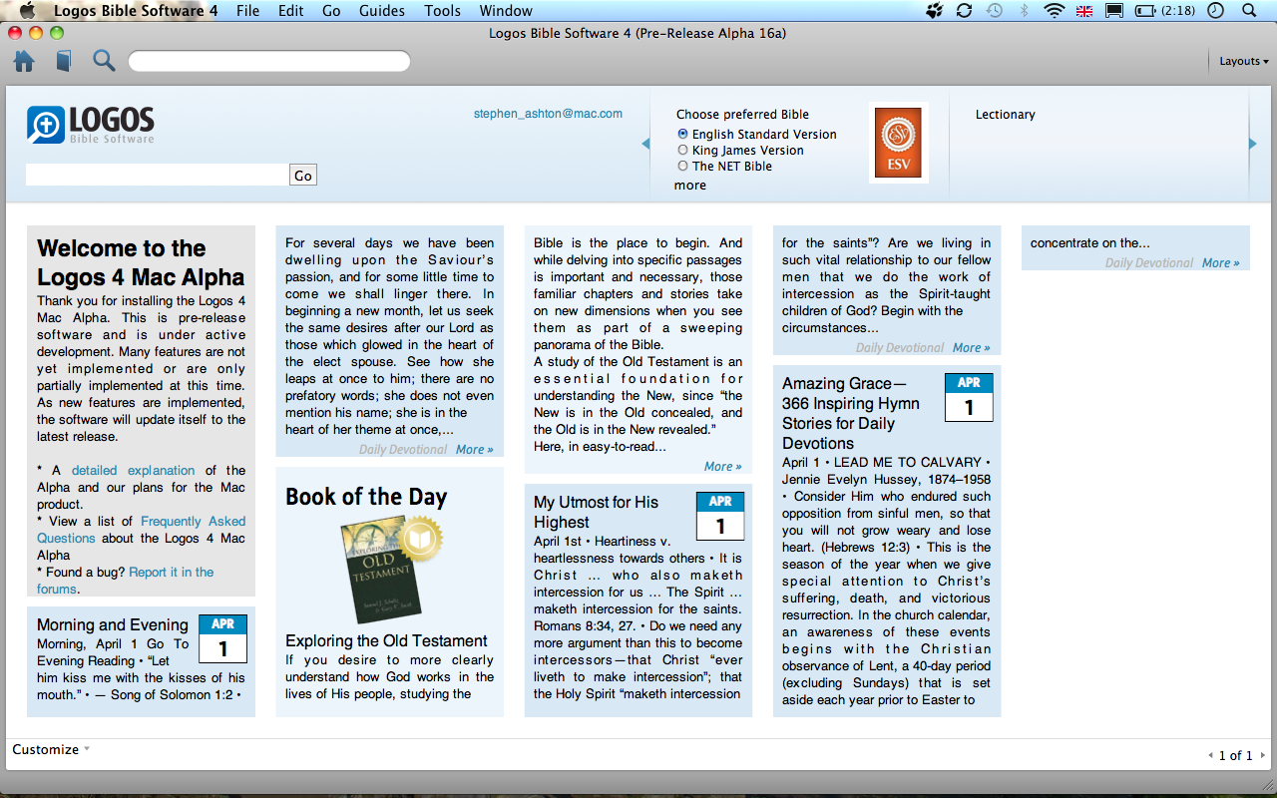Open the Layouts dropdown

(x=1243, y=61)
